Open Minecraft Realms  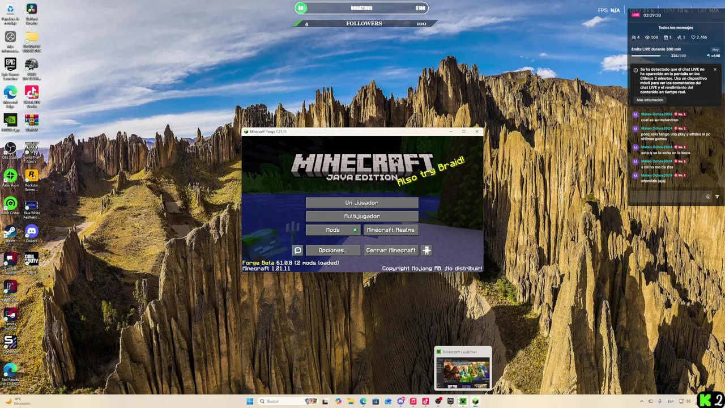[x=391, y=230]
